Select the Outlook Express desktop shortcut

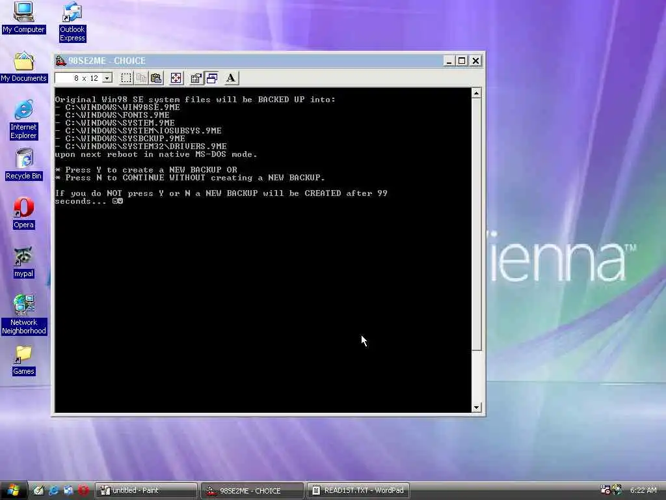tap(72, 21)
